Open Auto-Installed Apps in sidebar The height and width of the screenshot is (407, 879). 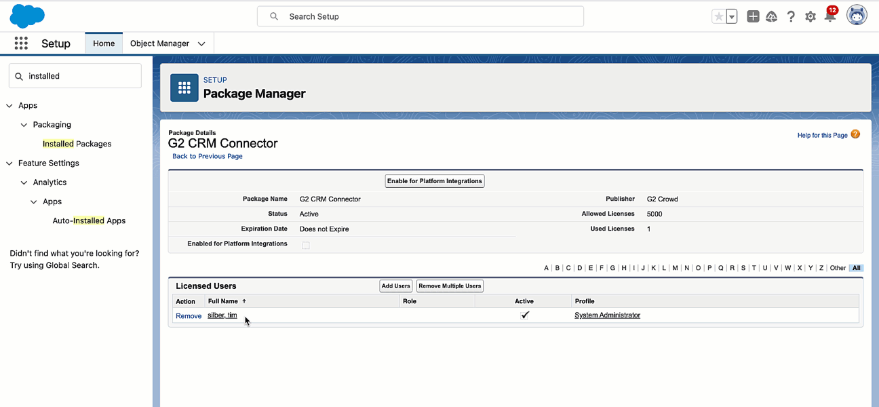(89, 220)
